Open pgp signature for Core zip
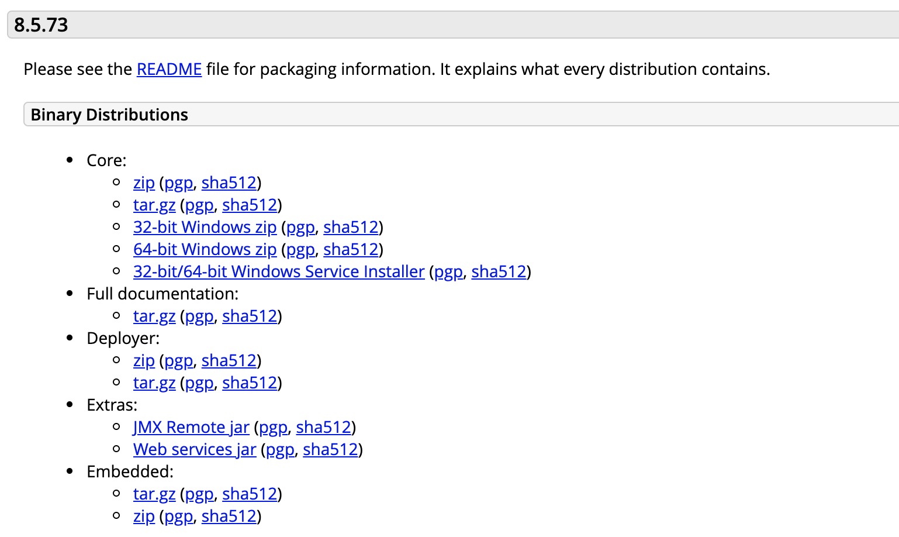This screenshot has width=899, height=537. click(178, 183)
